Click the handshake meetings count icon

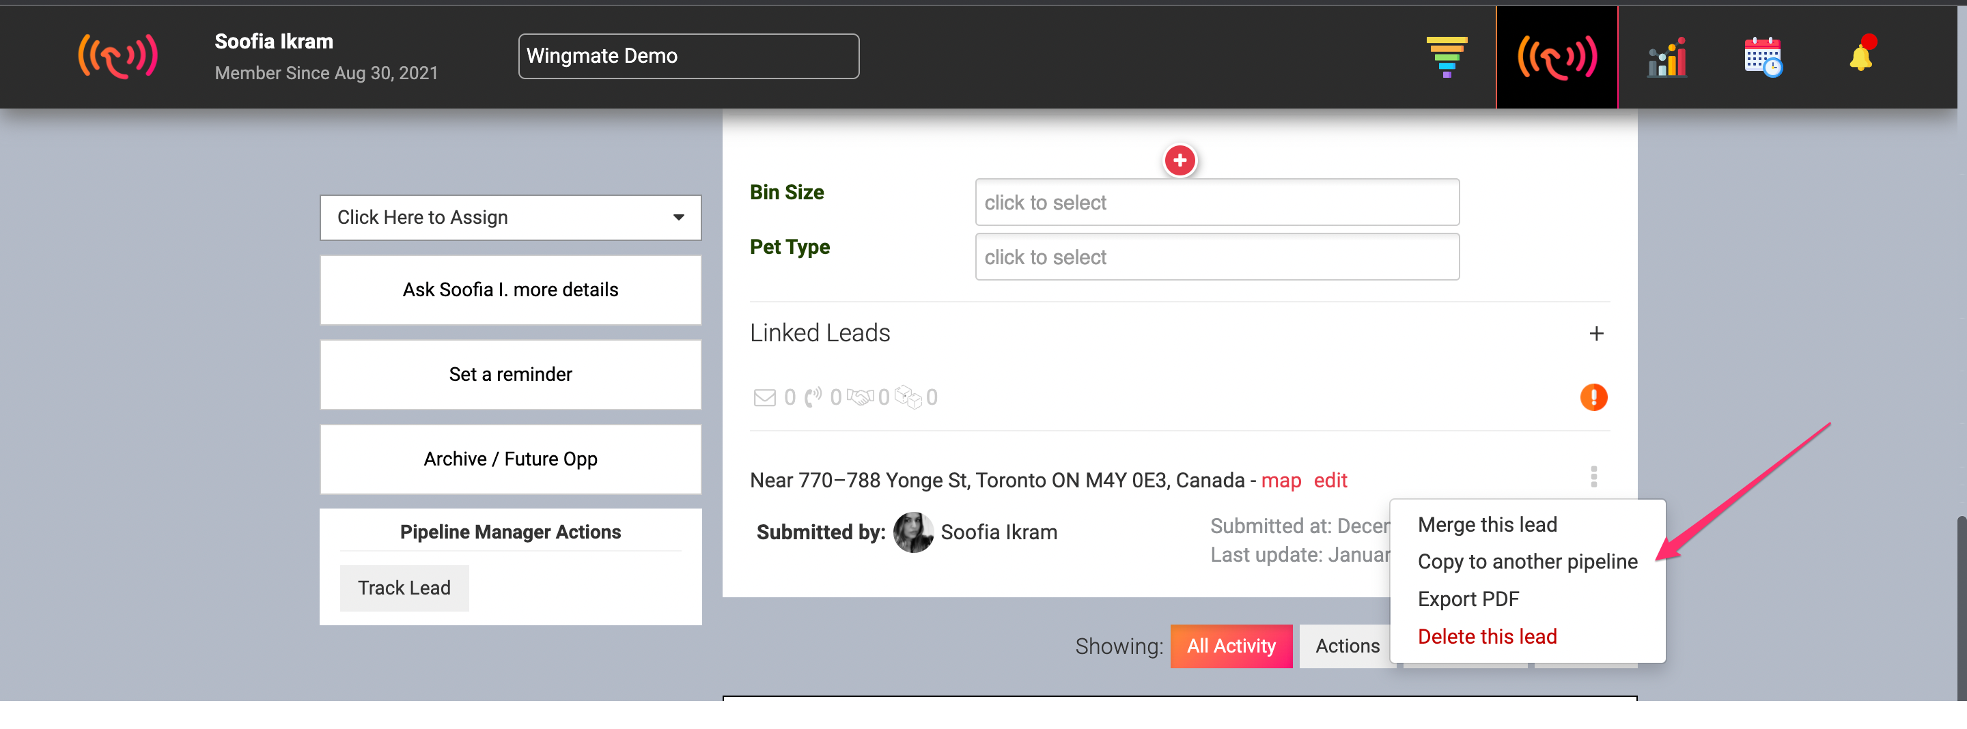(x=861, y=397)
